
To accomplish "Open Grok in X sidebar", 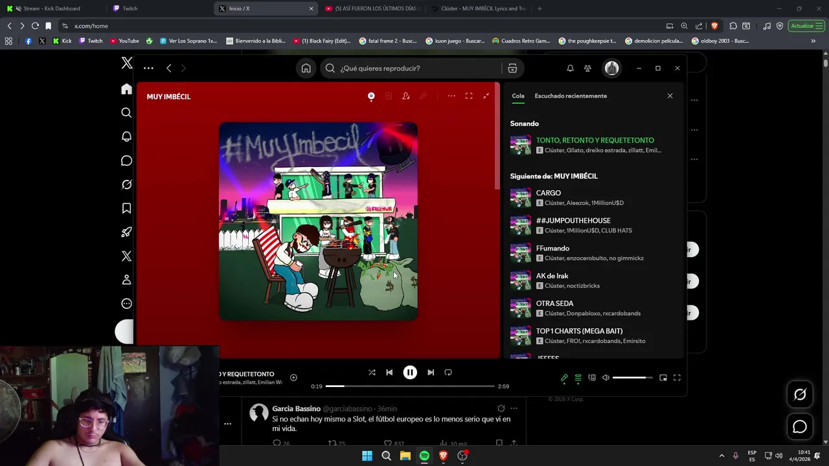I will click(126, 184).
